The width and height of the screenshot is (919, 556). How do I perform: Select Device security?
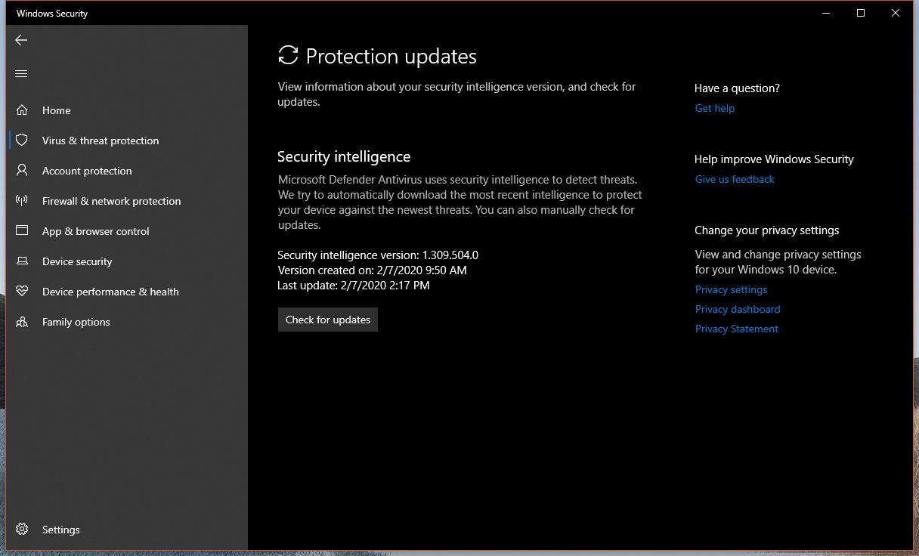tap(127, 261)
